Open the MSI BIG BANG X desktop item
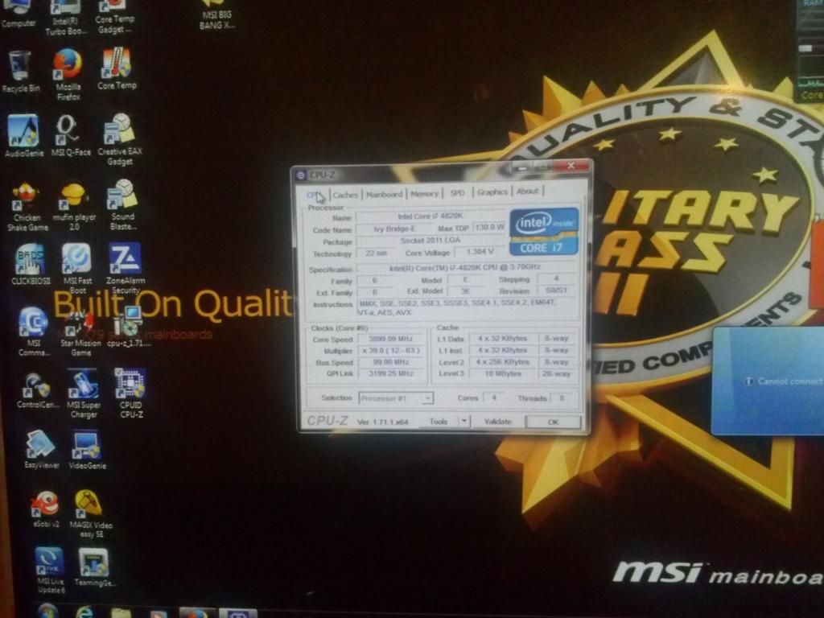 click(x=217, y=14)
